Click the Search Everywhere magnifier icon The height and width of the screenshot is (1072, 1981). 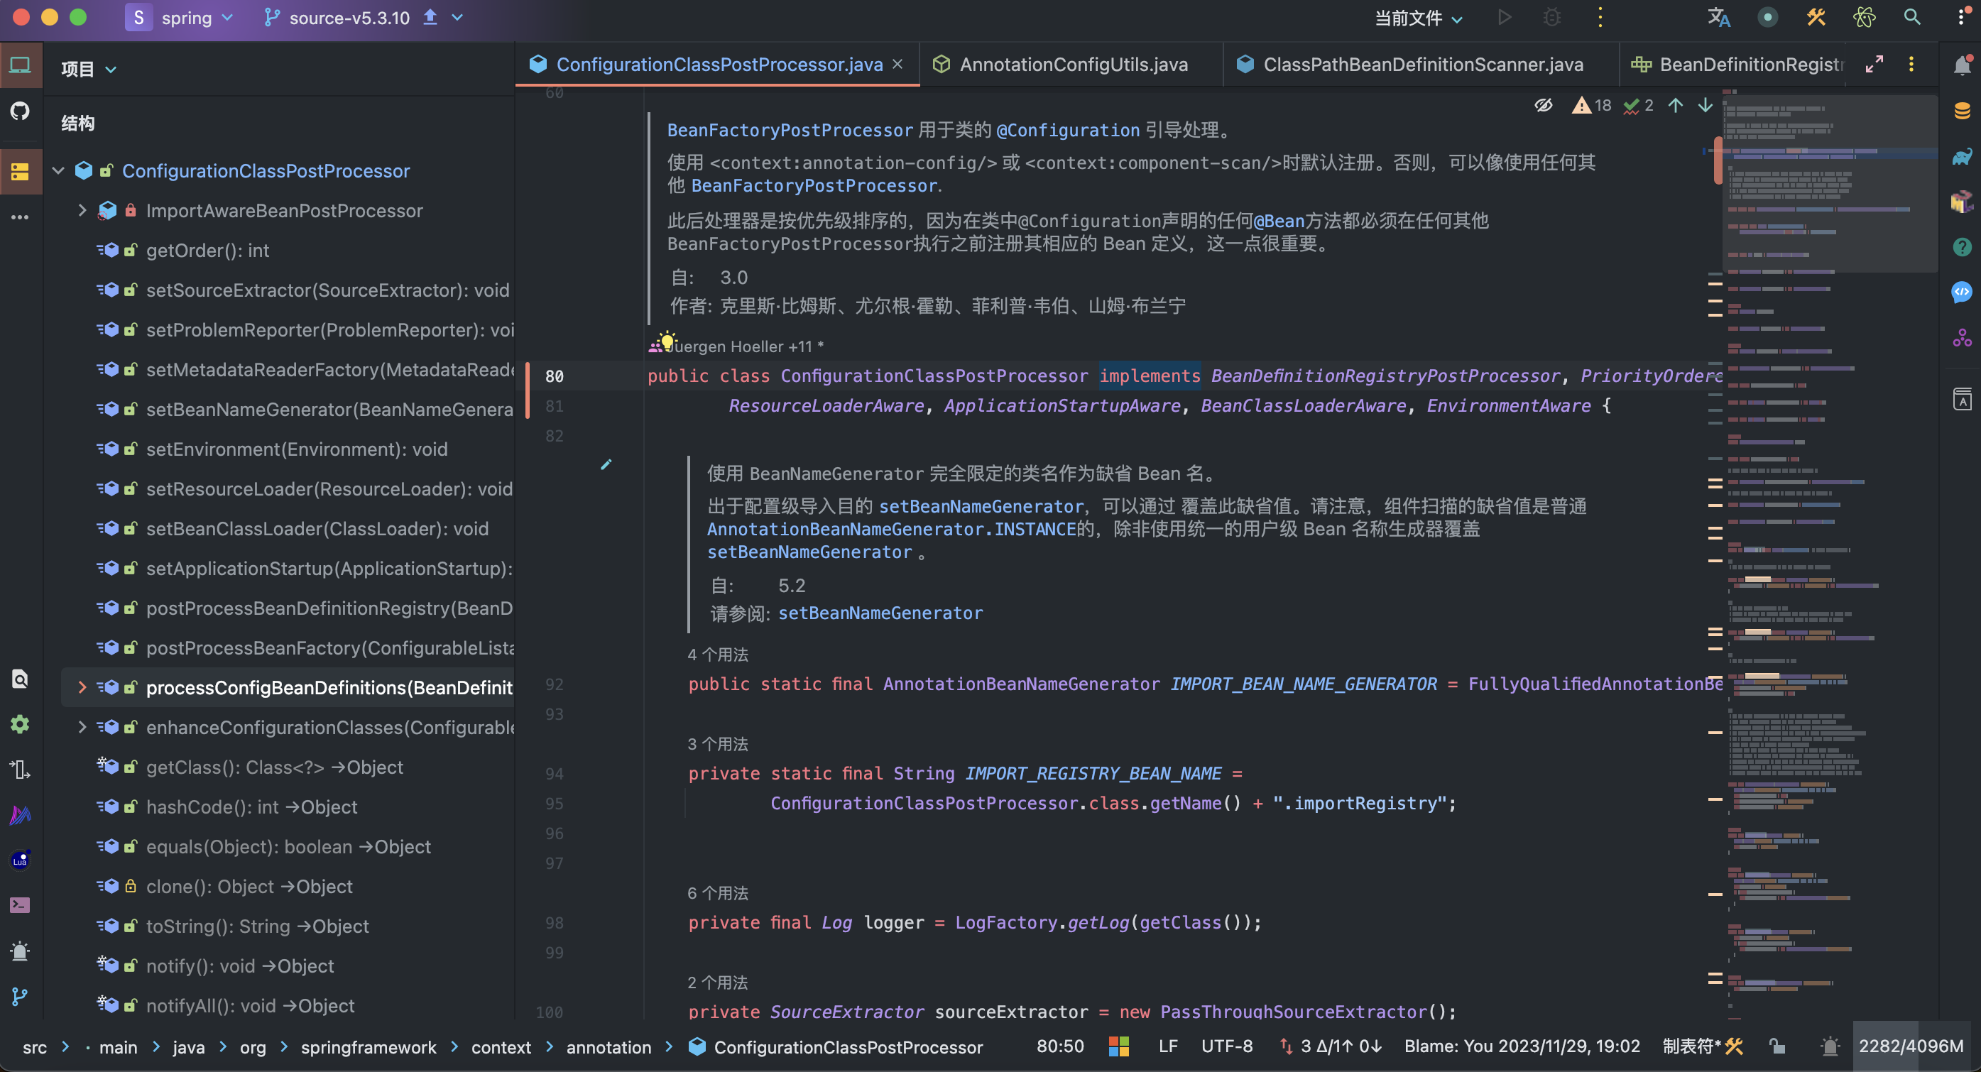[1912, 18]
